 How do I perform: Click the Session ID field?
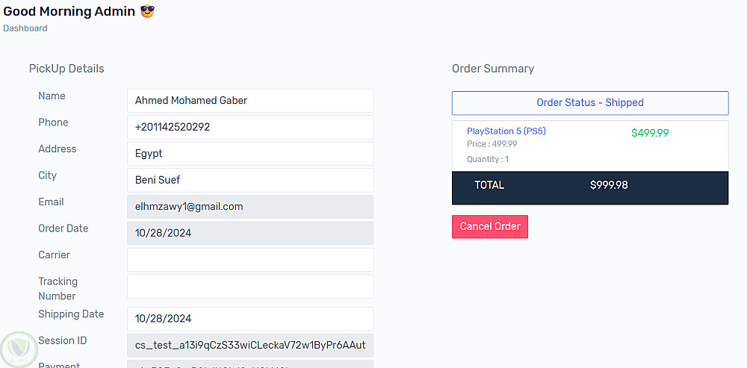249,345
